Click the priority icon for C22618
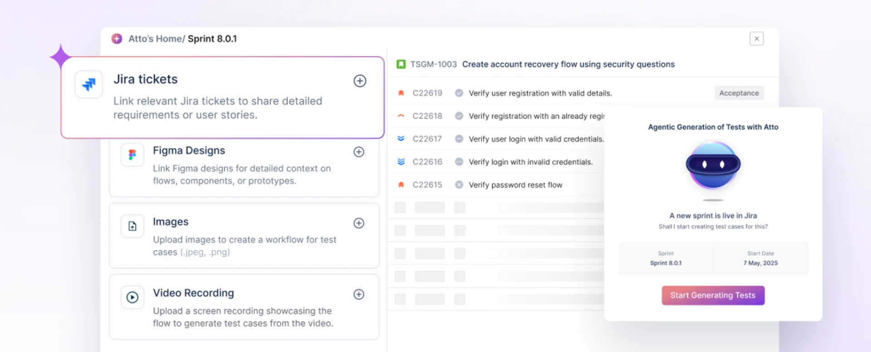 point(401,116)
